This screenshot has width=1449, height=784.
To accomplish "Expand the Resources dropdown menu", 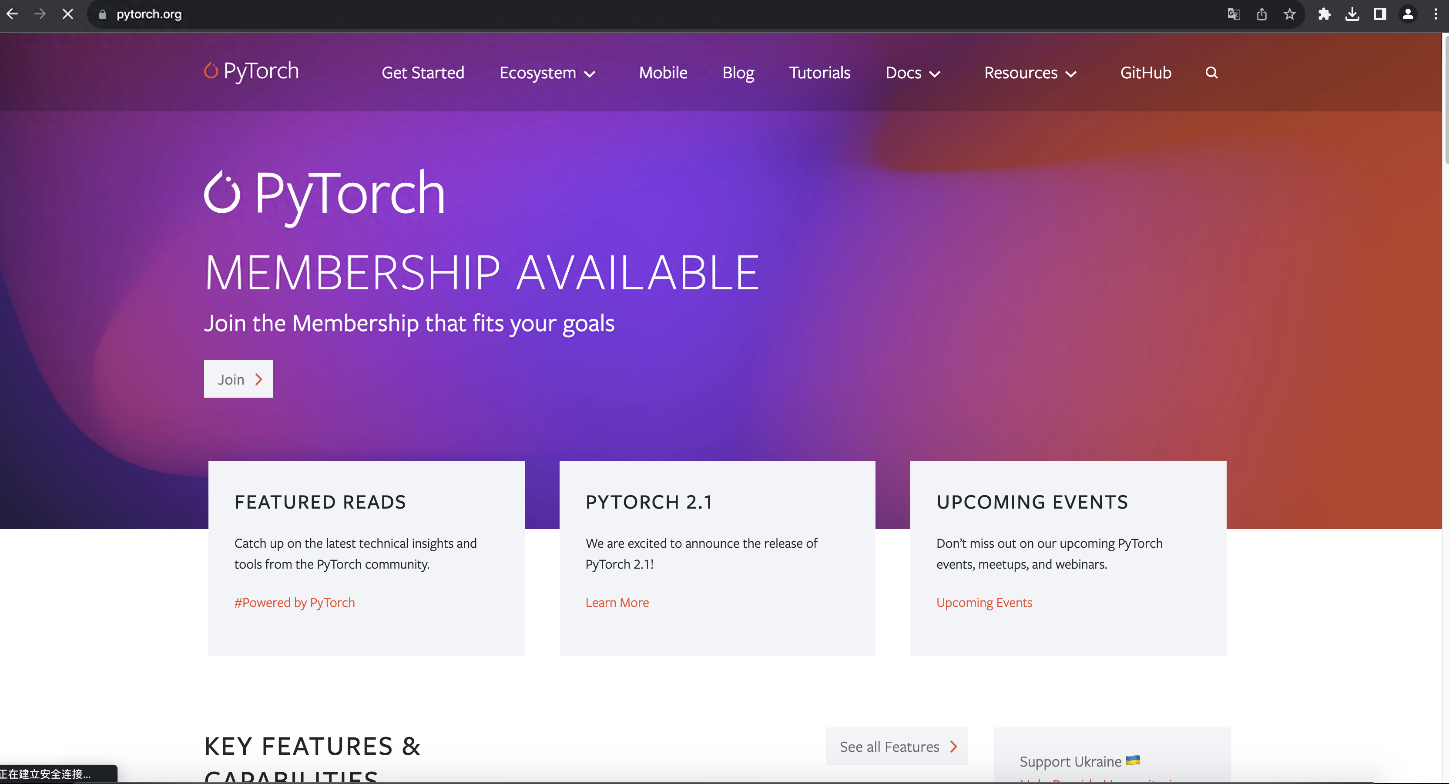I will [x=1030, y=73].
